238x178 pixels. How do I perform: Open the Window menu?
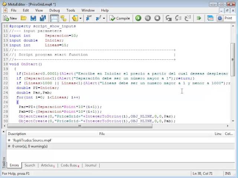click(x=88, y=10)
